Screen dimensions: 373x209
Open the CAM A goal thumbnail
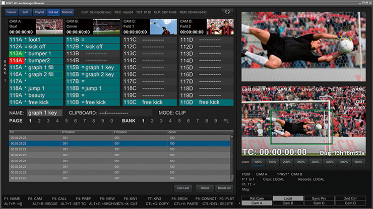[x=49, y=26]
